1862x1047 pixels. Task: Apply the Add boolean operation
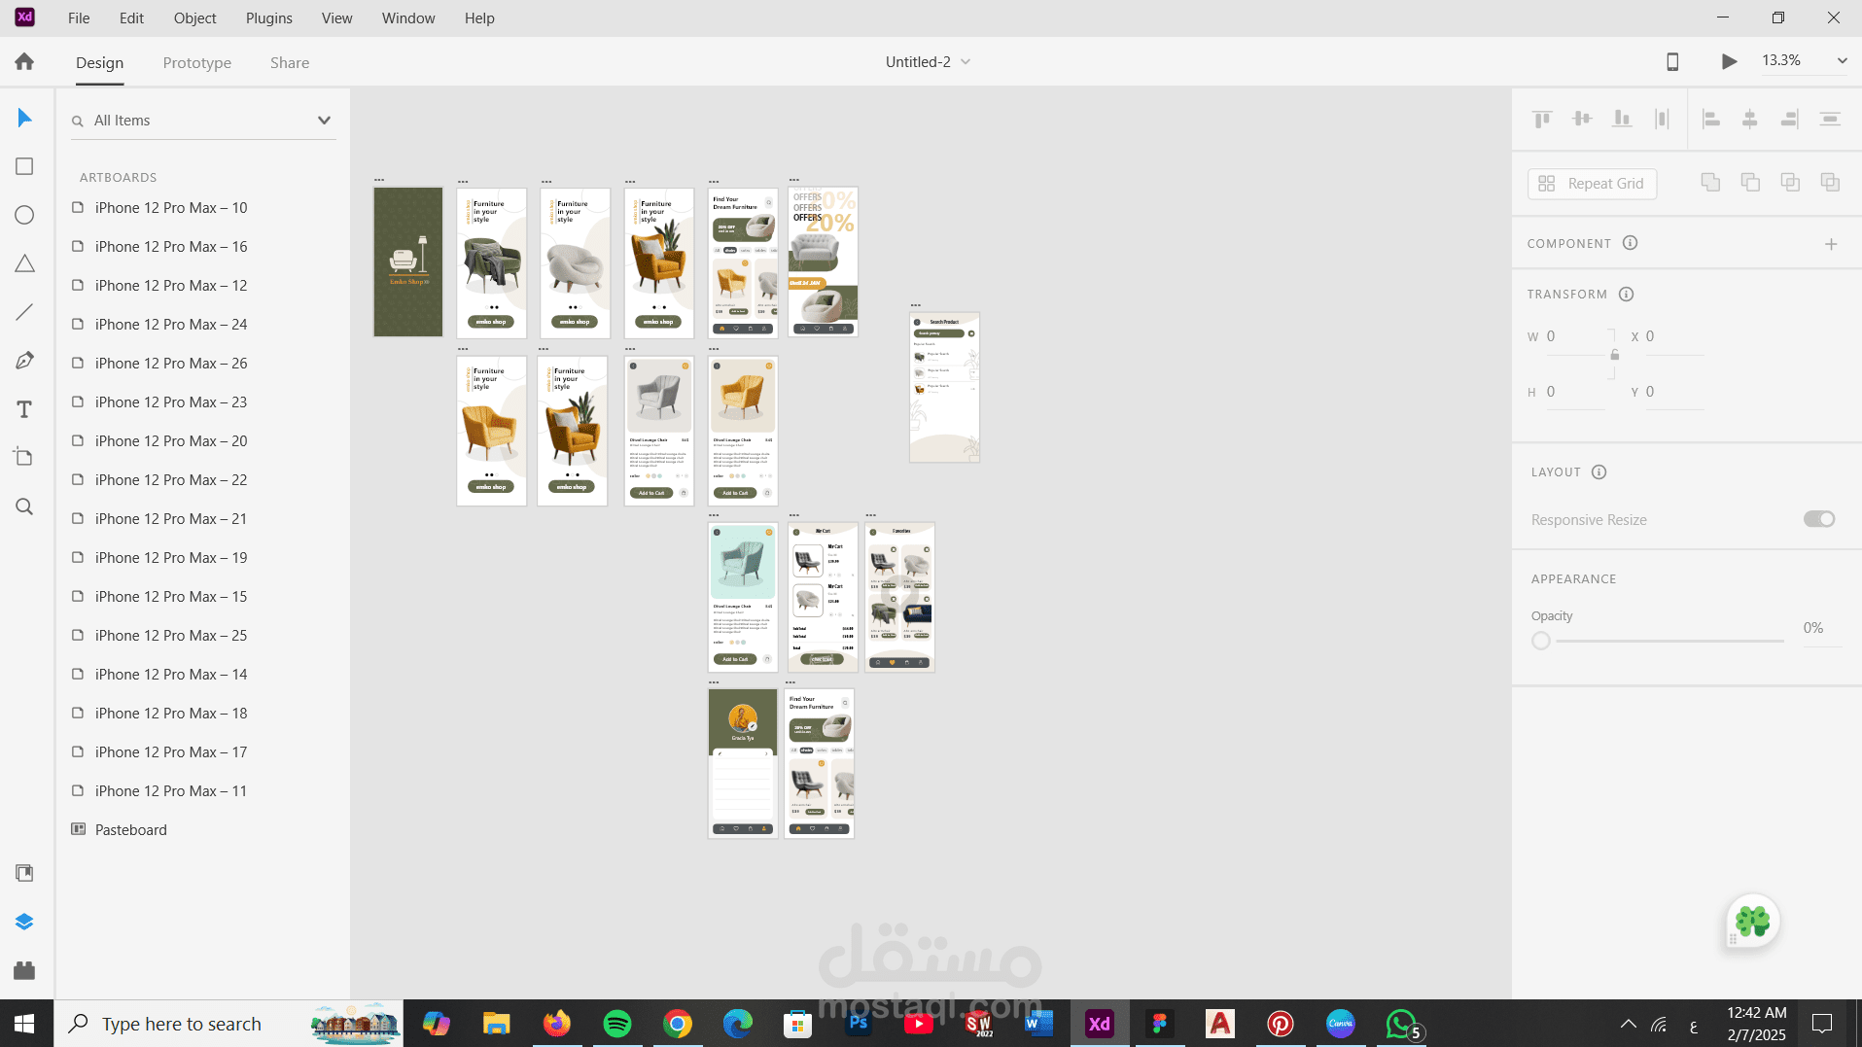pyautogui.click(x=1710, y=183)
